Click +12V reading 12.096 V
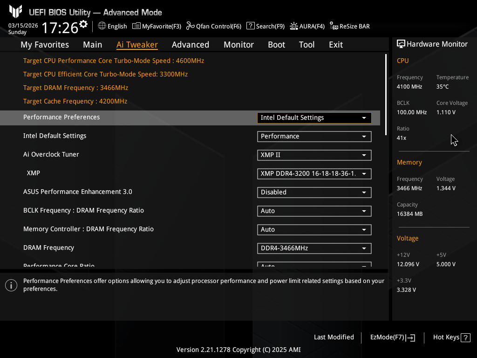Viewport: 477px width, 358px height. point(408,264)
